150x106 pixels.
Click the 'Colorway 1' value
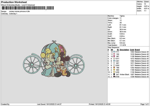13,13
